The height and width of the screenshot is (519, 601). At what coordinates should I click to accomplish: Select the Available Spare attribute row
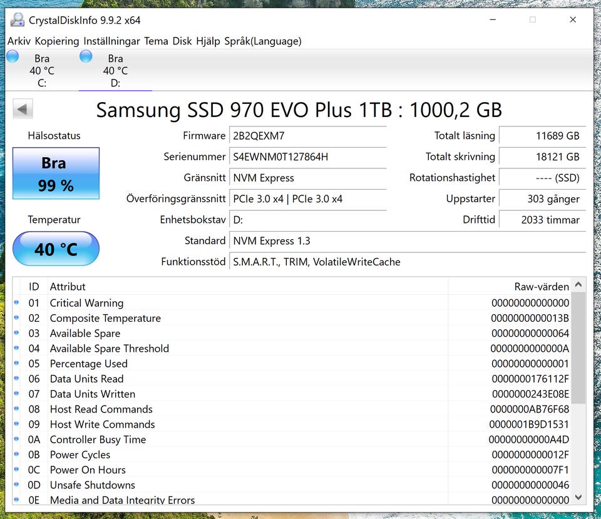pyautogui.click(x=292, y=334)
